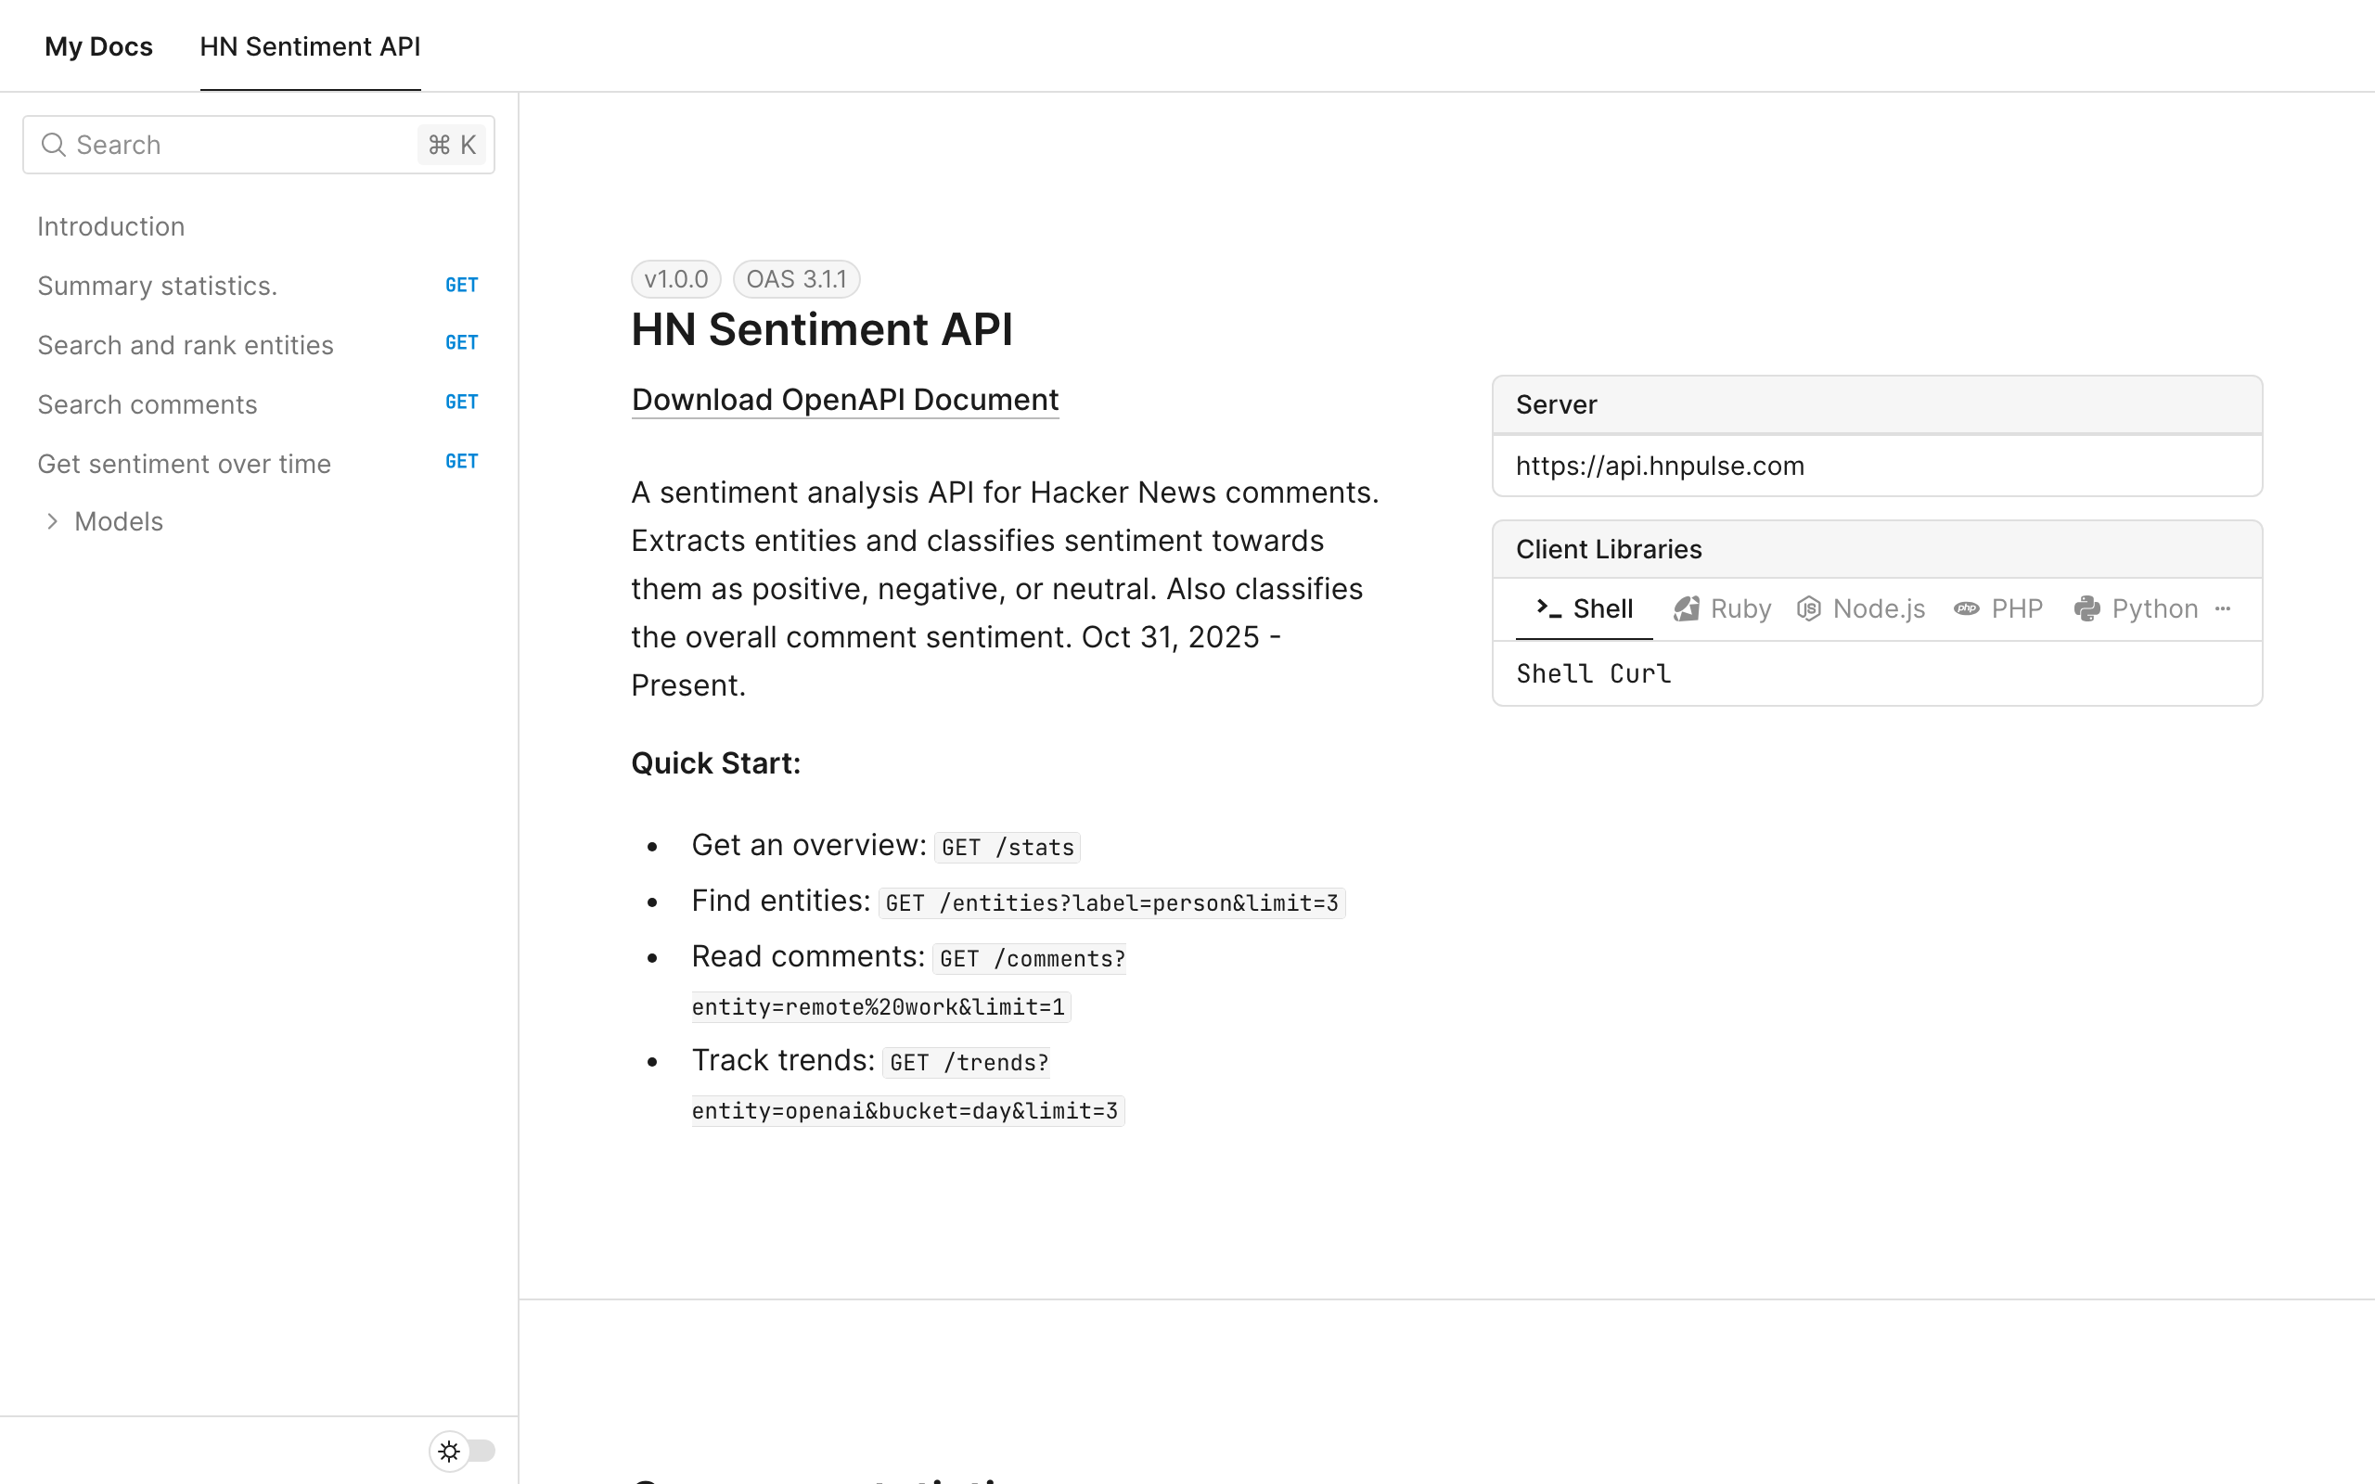Click the search magnifier icon
The width and height of the screenshot is (2375, 1484).
click(x=53, y=146)
